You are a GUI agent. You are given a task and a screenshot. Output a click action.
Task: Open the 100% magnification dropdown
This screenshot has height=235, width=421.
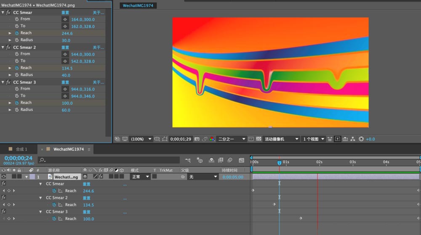141,139
